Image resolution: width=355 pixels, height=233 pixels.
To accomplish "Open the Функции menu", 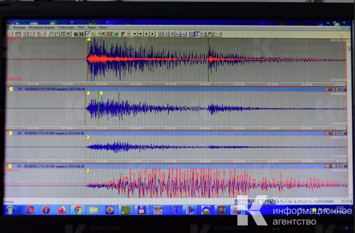I will point(19,28).
